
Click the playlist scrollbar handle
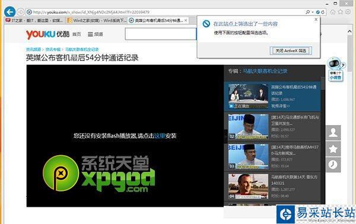[x=323, y=84]
